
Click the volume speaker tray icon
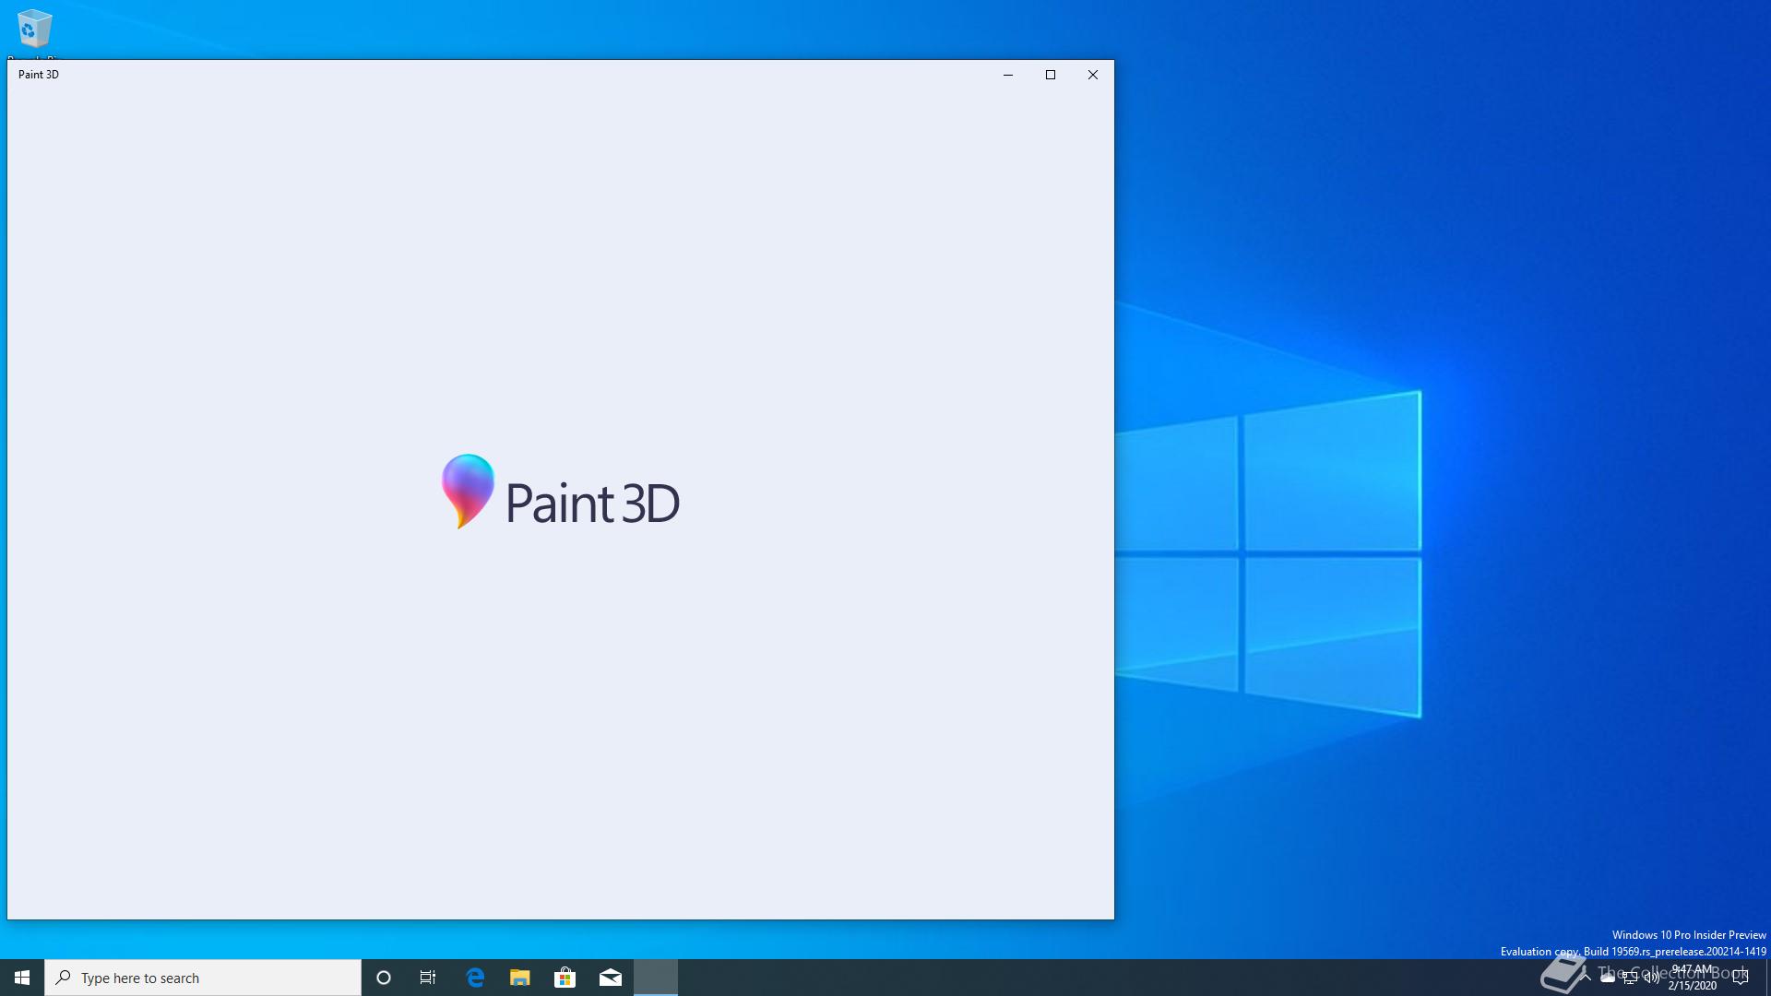[x=1652, y=978]
